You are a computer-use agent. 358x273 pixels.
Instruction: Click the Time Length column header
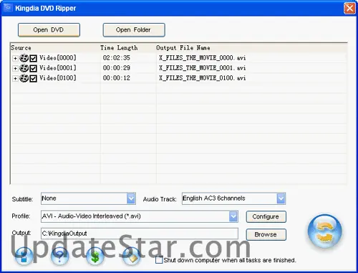119,48
